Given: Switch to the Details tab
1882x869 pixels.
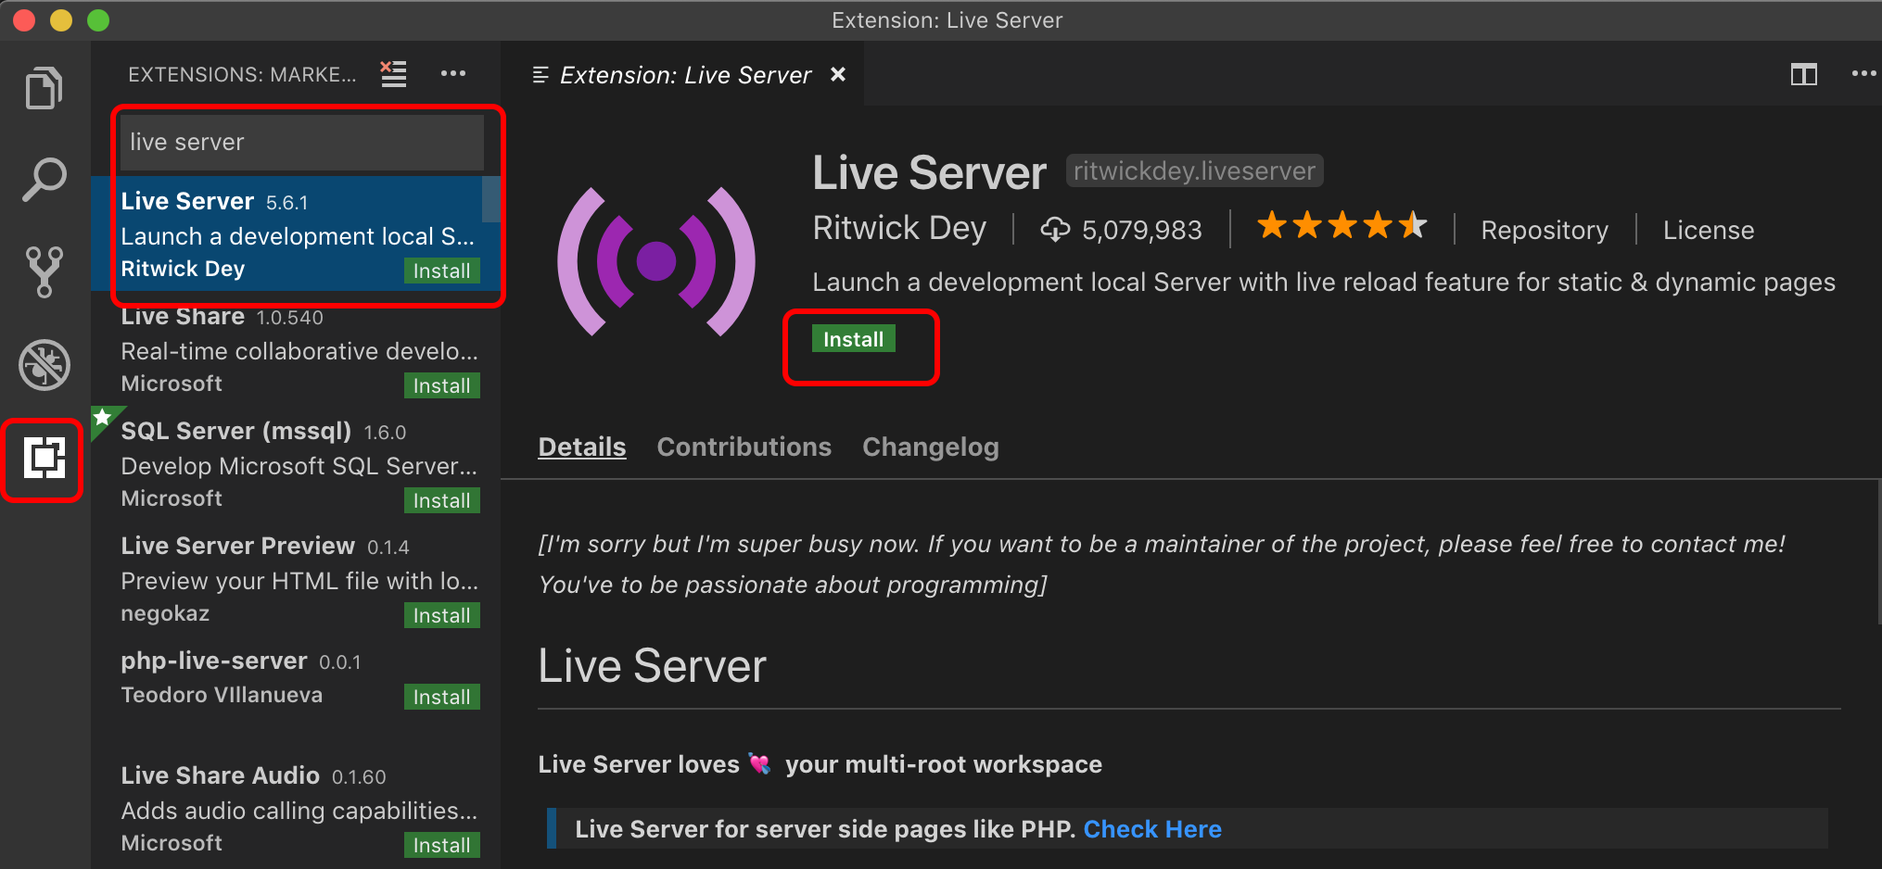Looking at the screenshot, I should (582, 447).
